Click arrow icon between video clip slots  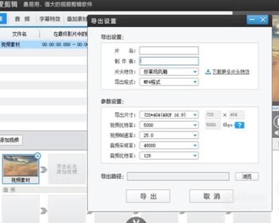click(x=44, y=169)
